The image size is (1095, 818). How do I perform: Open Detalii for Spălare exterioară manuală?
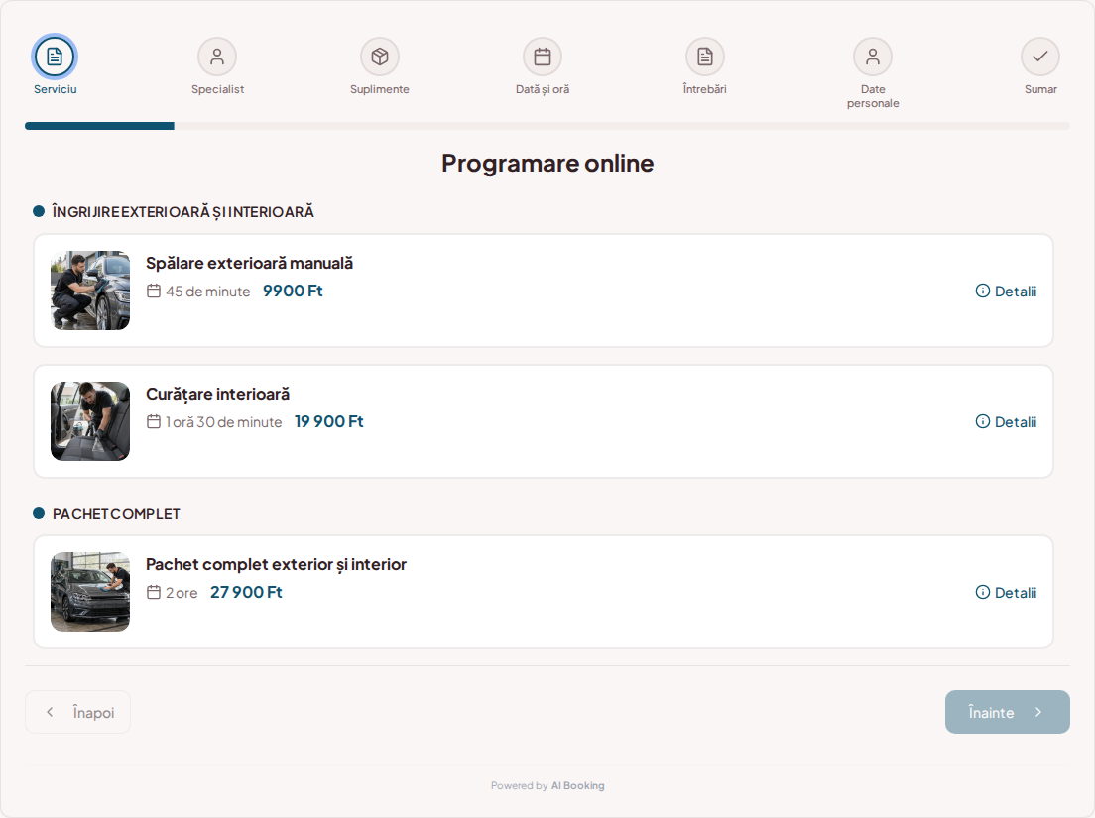[1006, 292]
